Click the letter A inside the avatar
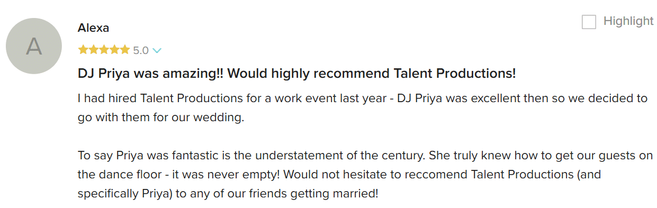The height and width of the screenshot is (208, 657). (x=34, y=47)
